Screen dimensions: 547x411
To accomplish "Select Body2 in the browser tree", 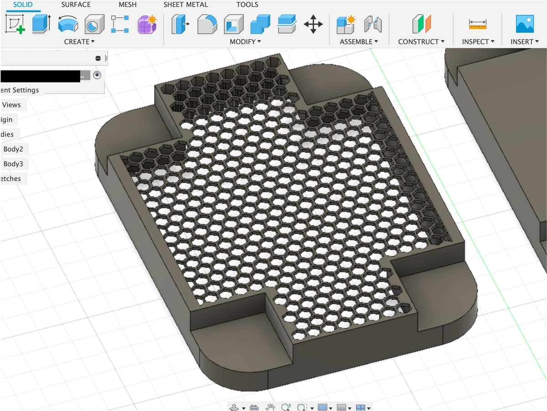I will (x=13, y=149).
